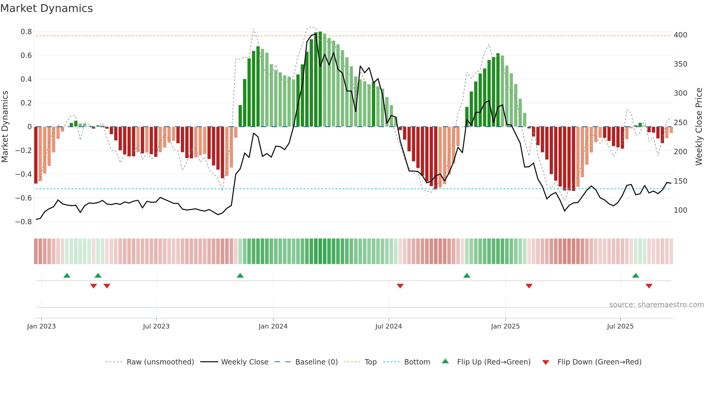Click the Flip Up triangle marker in November 2024
Screen dimensions: 714x401
click(467, 275)
